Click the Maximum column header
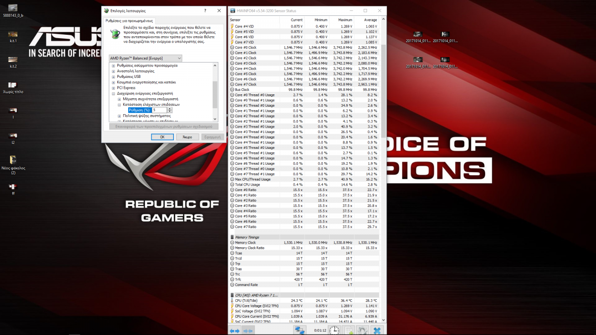Screen dimensions: 596x335 point(342,20)
